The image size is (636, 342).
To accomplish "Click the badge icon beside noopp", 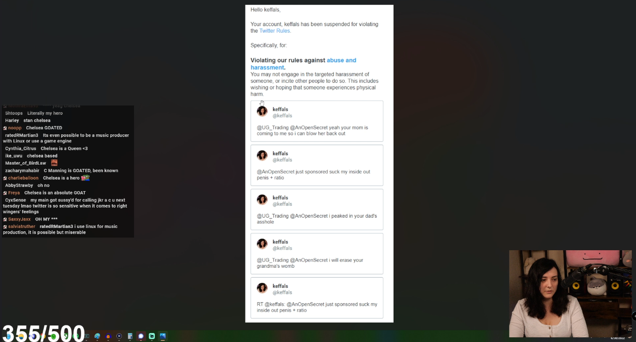I will [x=5, y=128].
